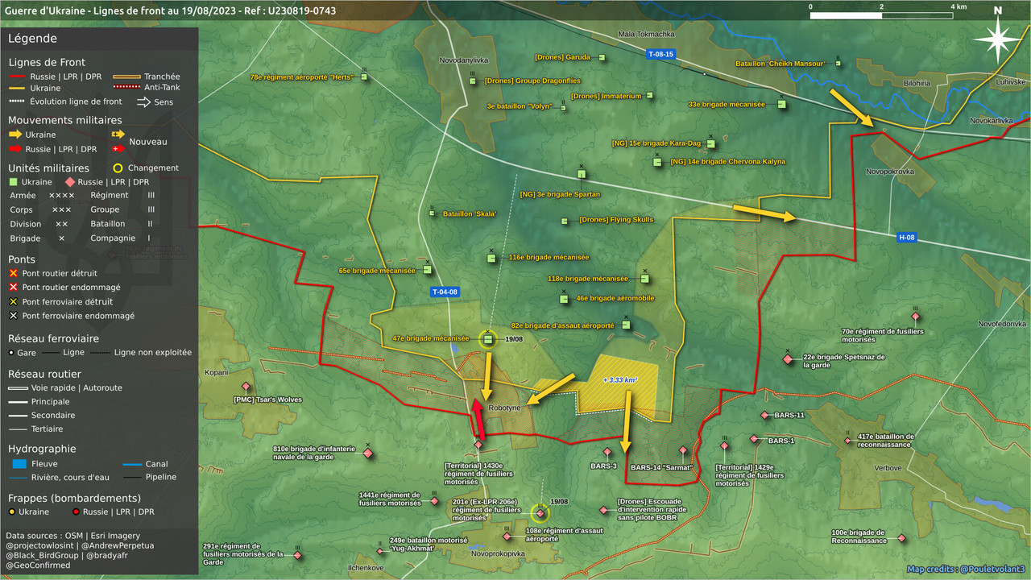
Task: Click the green Ukraine unit square in legend
Action: [x=14, y=182]
